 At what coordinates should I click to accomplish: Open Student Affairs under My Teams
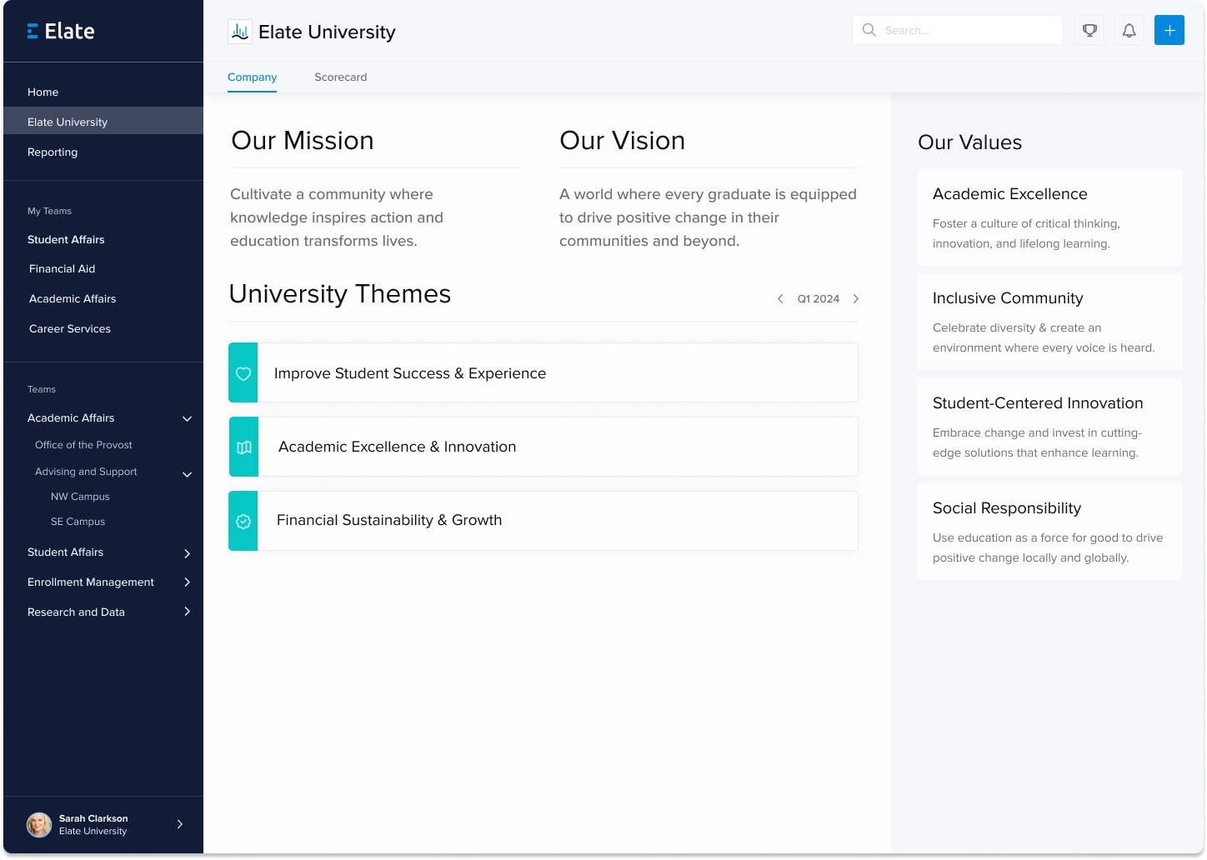[66, 240]
